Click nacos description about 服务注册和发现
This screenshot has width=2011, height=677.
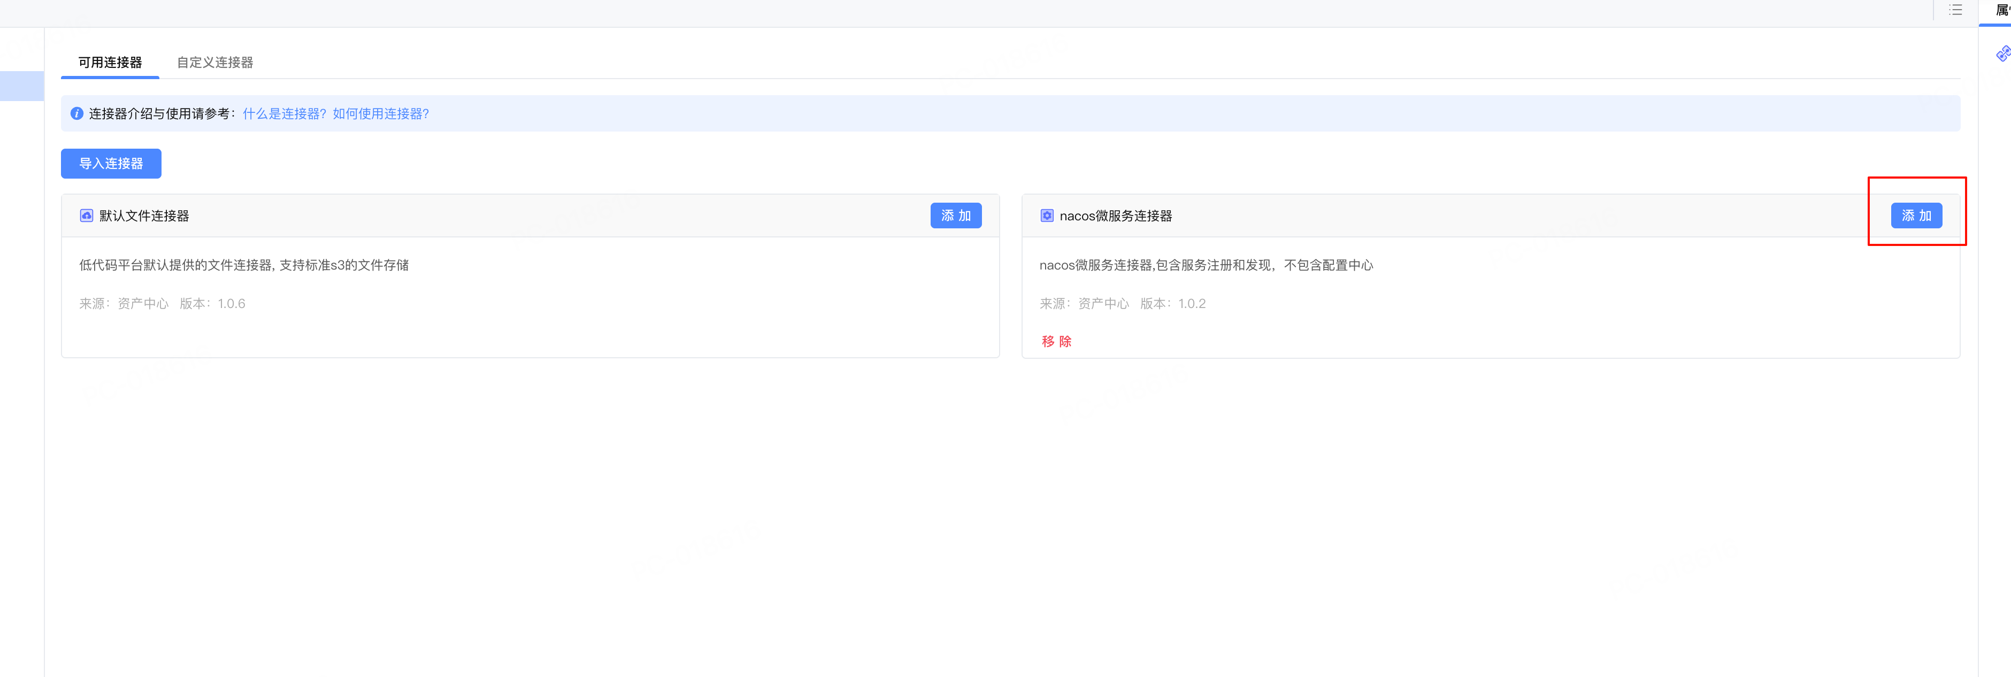click(1206, 265)
